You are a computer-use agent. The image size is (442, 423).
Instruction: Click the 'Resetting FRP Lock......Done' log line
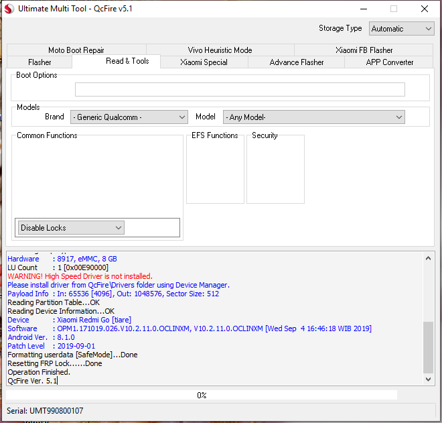(55, 363)
